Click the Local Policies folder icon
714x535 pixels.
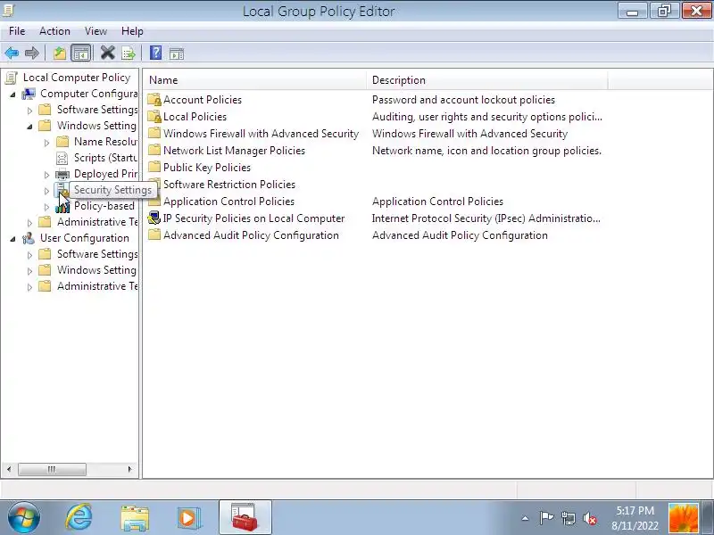pyautogui.click(x=154, y=117)
